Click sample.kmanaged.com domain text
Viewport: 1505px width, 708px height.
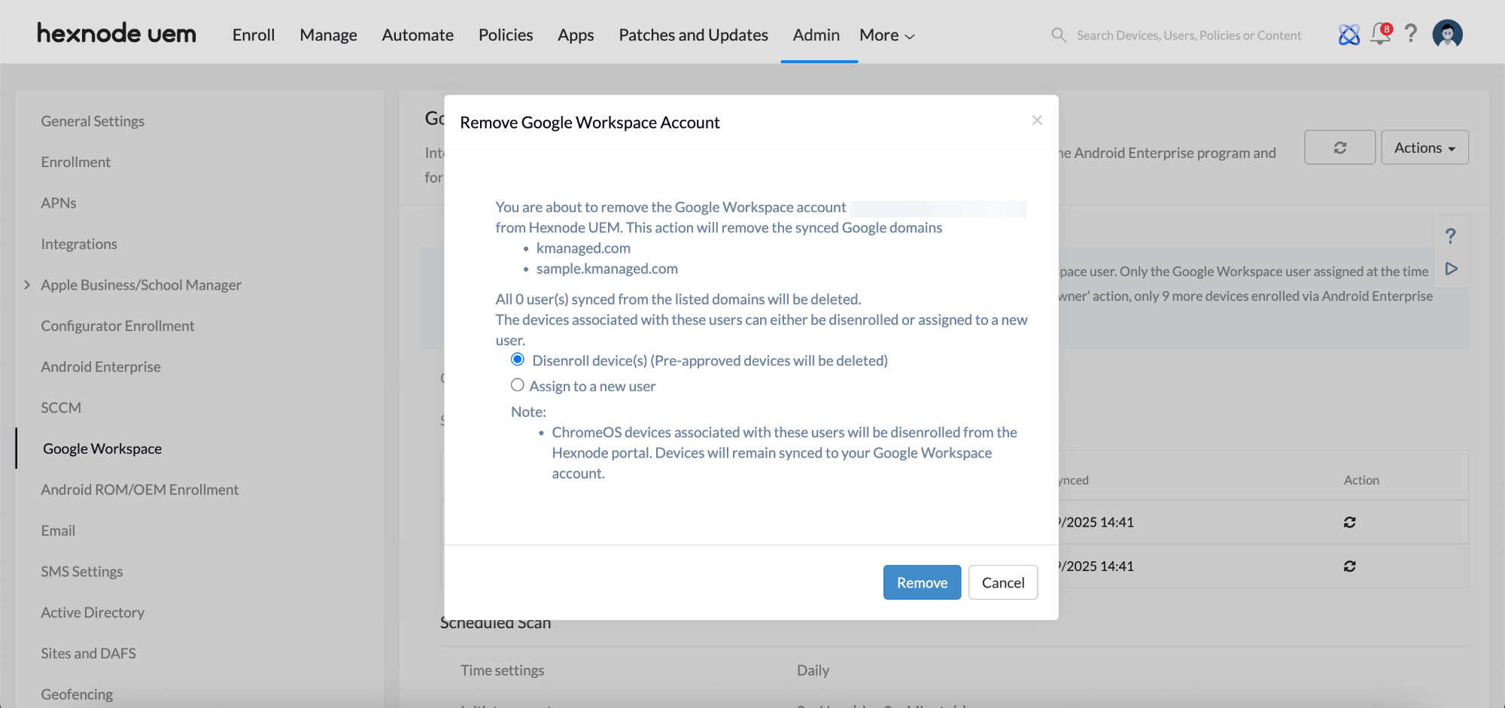click(x=607, y=269)
